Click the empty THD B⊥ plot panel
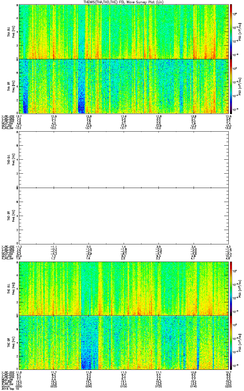 (x=124, y=160)
